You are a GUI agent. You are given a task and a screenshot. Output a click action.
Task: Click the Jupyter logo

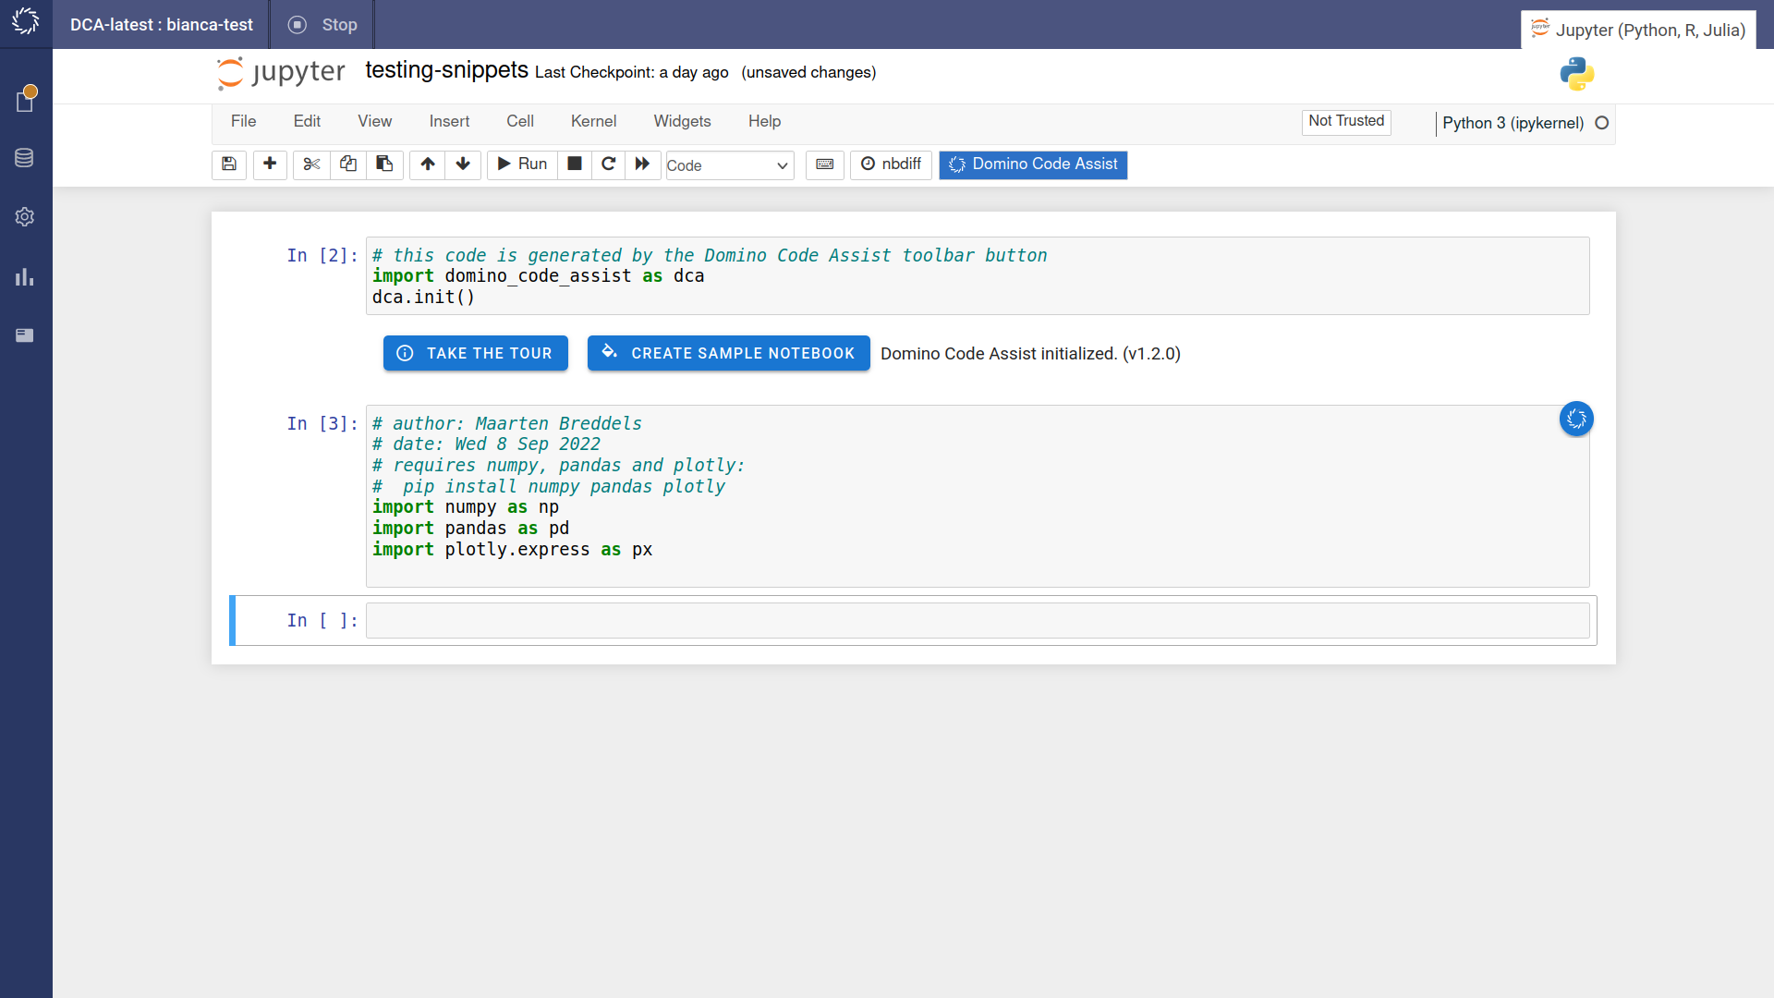coord(281,73)
